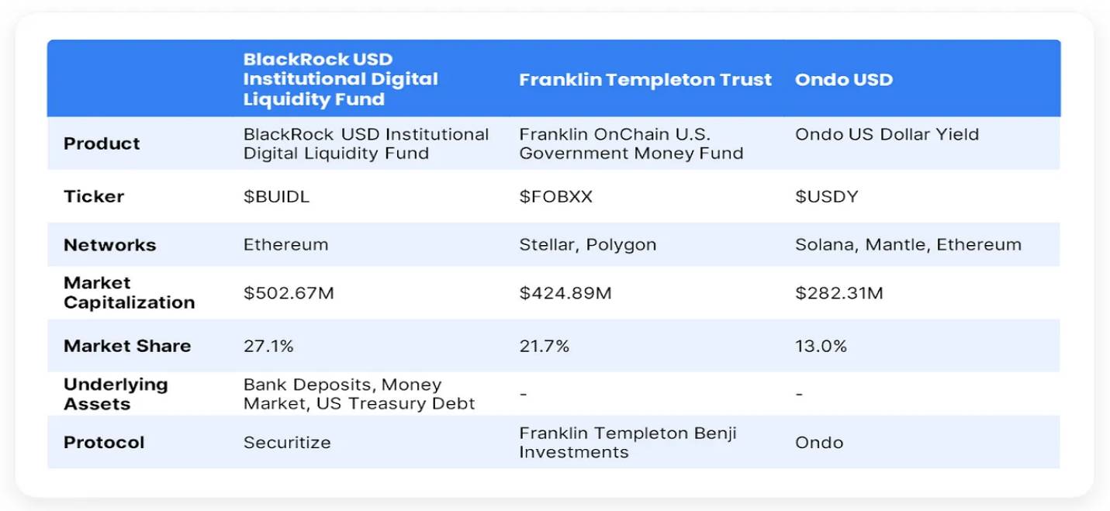Click the $BUIDL ticker cell

pos(276,196)
